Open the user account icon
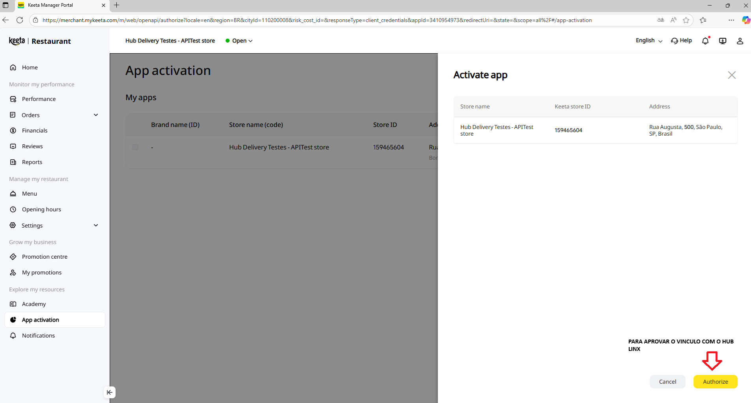 (740, 41)
